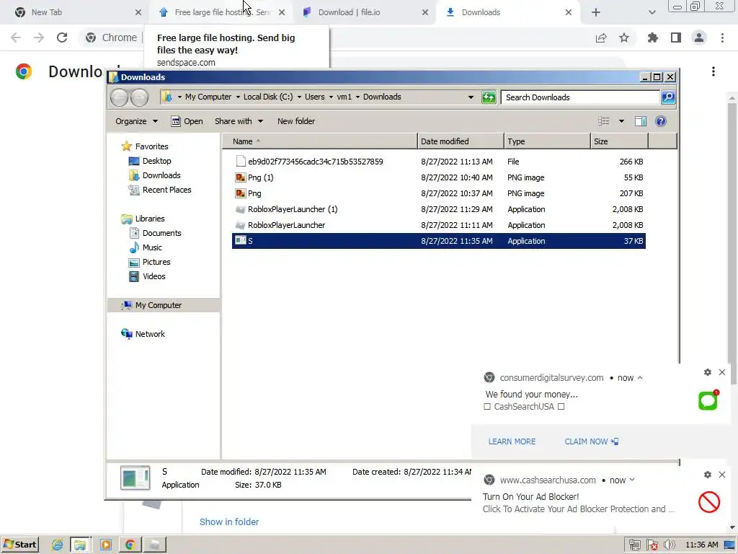Sort files by Type column header
738x554 pixels.
pyautogui.click(x=547, y=141)
